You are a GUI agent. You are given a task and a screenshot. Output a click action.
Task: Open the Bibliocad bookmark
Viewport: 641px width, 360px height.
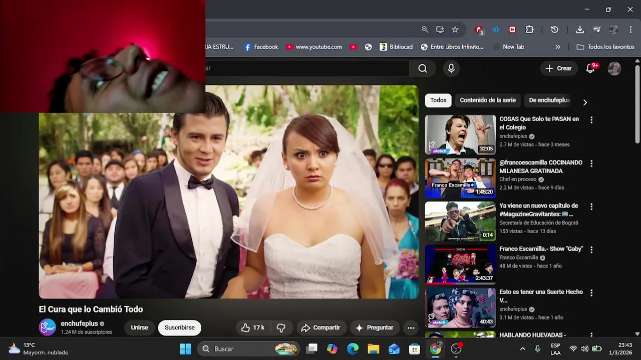coord(396,47)
